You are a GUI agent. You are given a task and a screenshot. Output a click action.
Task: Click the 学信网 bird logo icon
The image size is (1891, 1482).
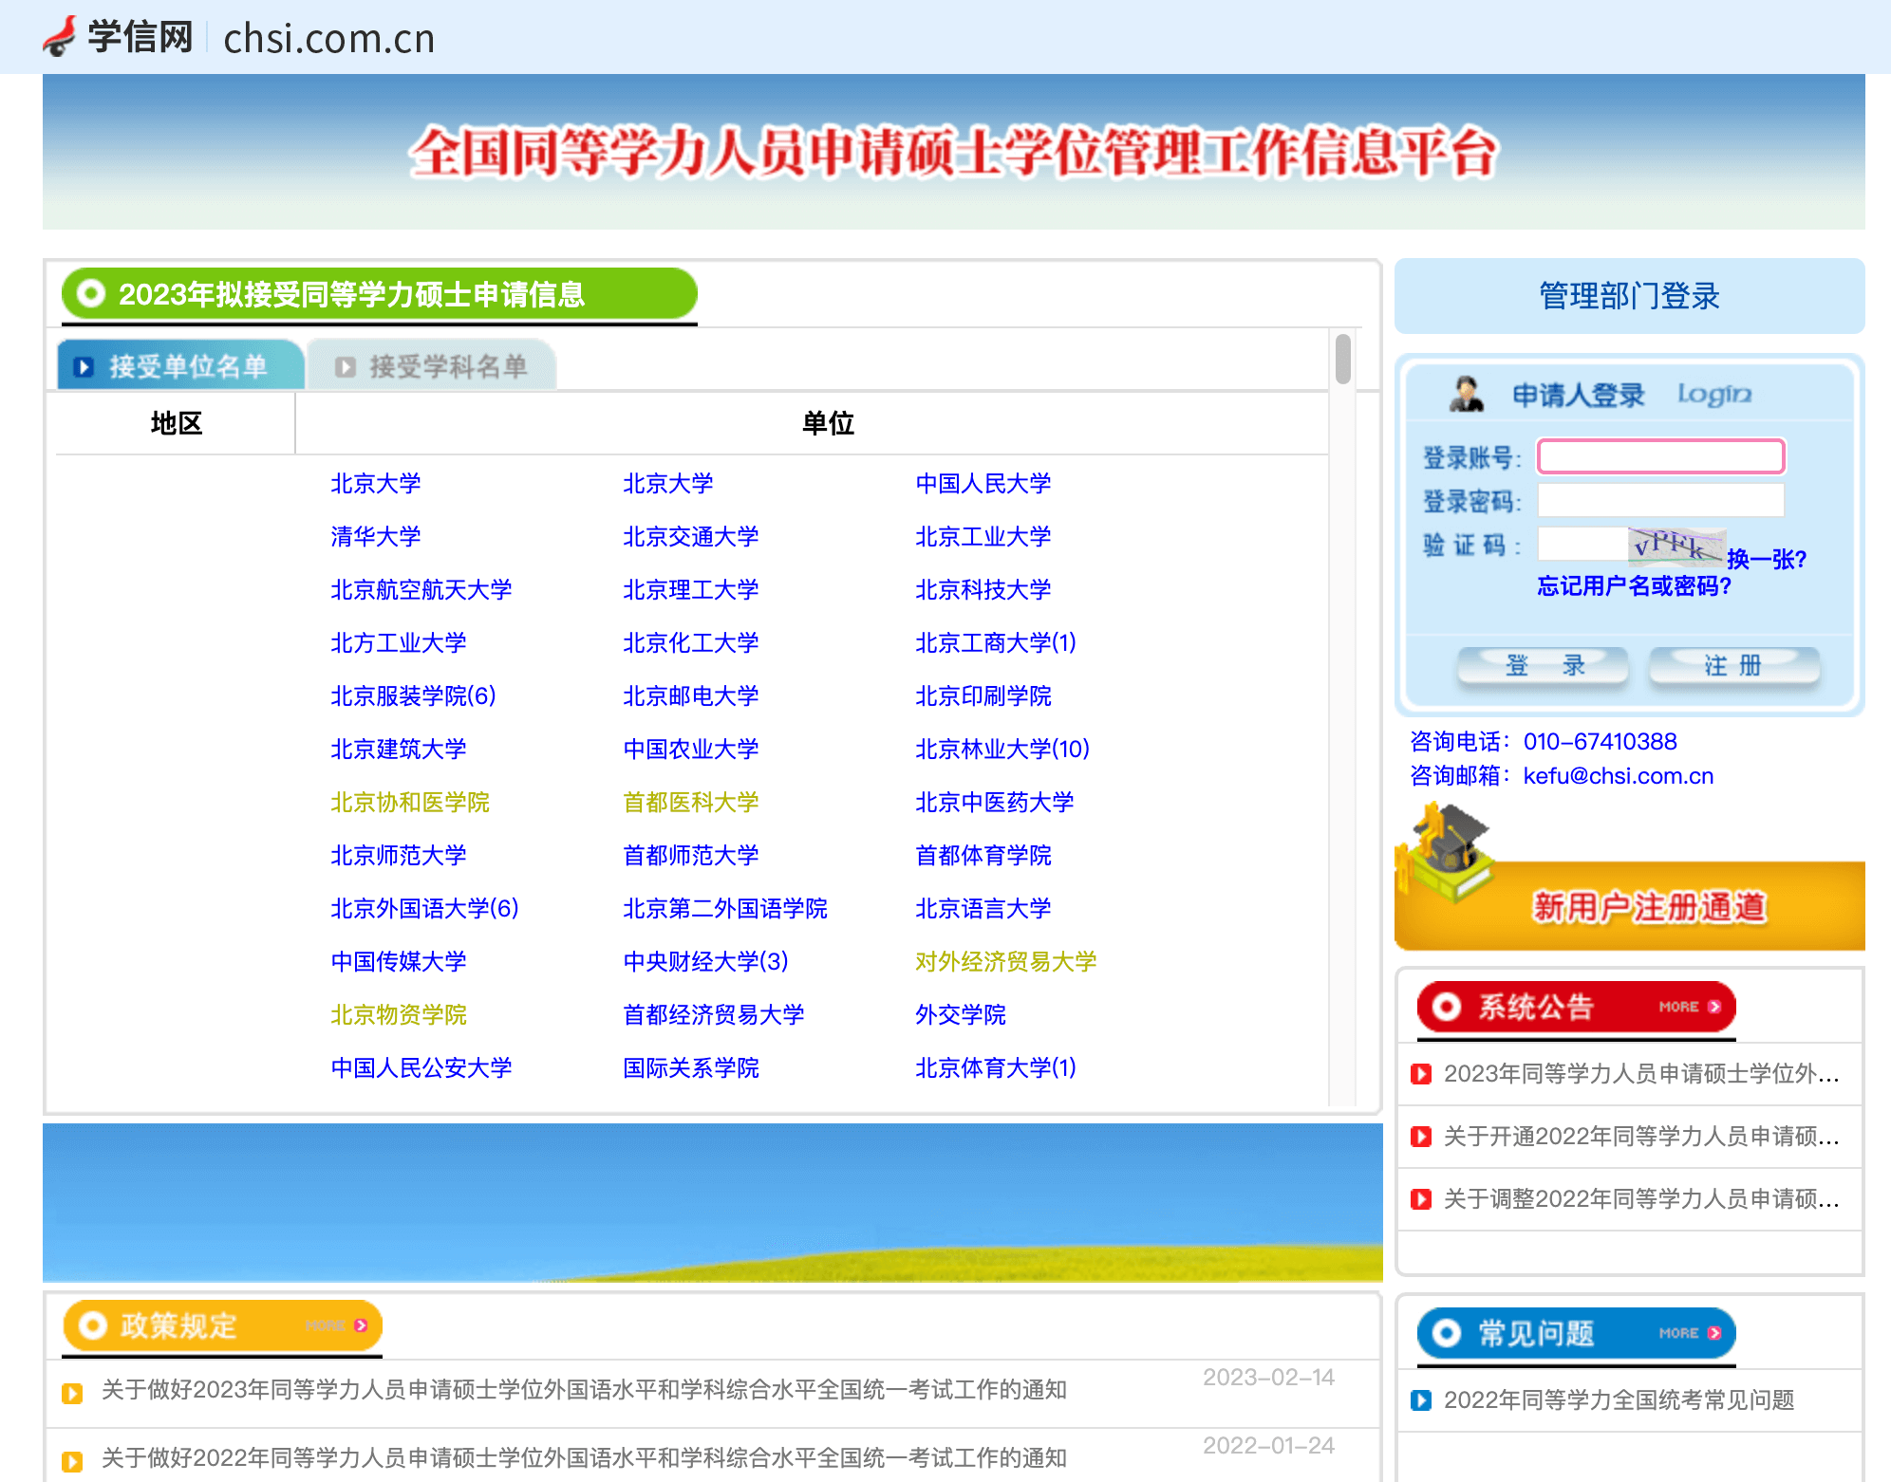[60, 37]
